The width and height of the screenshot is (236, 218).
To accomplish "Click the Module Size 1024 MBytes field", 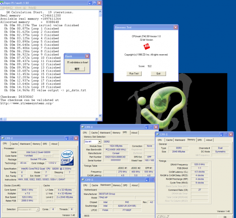I will (x=116, y=146).
